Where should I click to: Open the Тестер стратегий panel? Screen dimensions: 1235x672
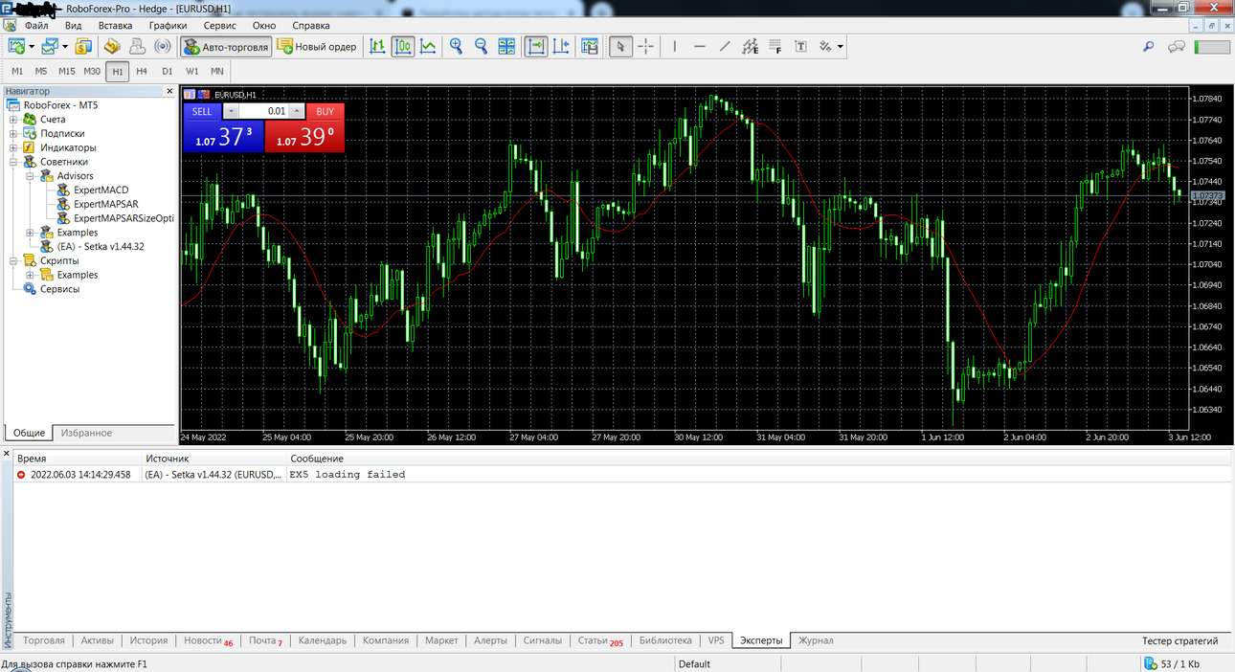pyautogui.click(x=1179, y=640)
